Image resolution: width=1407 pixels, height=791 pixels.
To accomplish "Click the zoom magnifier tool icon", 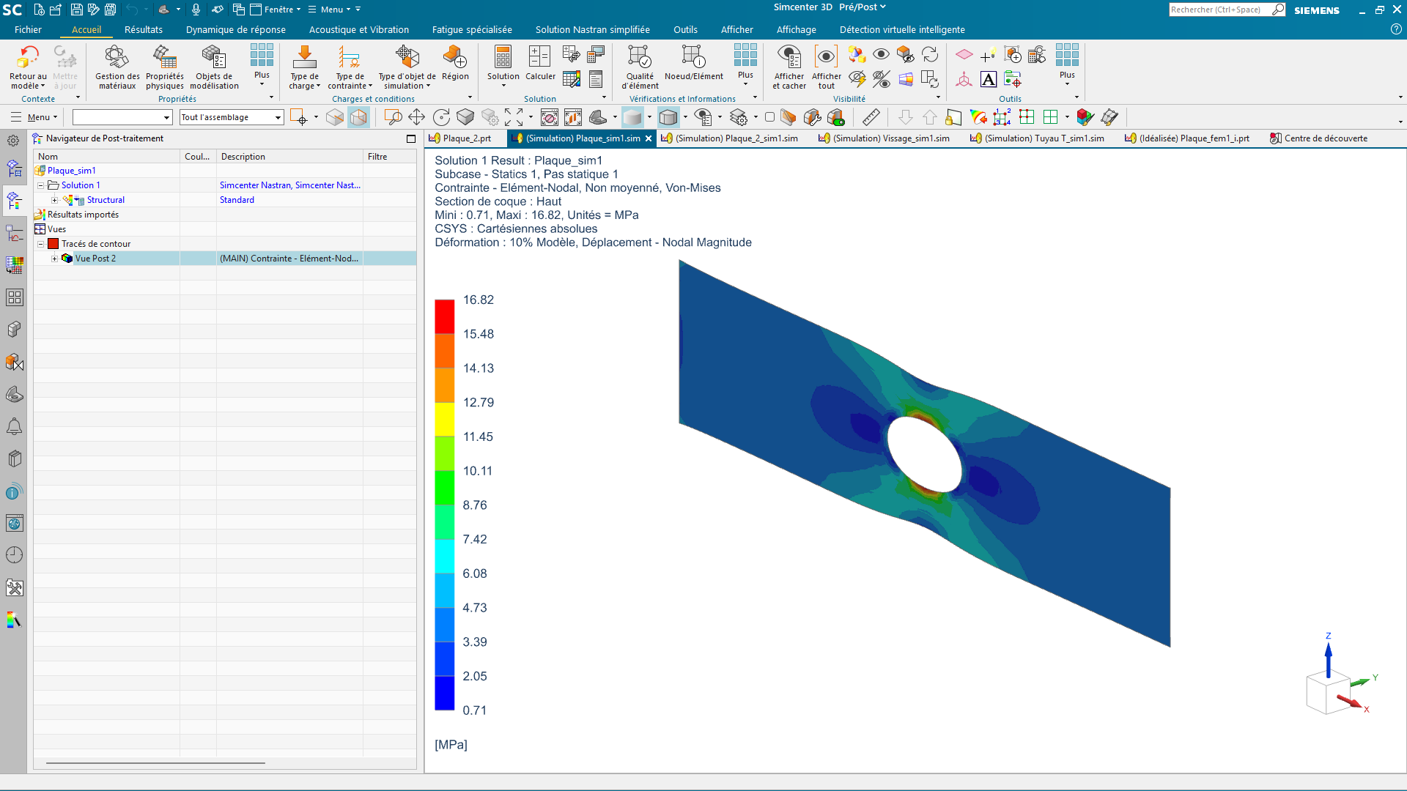I will (393, 117).
